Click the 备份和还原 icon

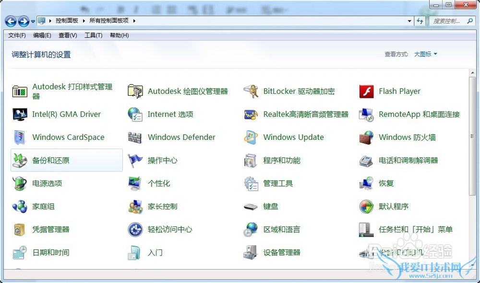pyautogui.click(x=20, y=160)
